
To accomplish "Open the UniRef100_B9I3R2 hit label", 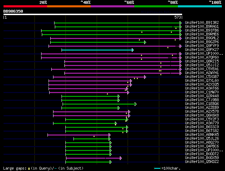I will tap(202, 22).
